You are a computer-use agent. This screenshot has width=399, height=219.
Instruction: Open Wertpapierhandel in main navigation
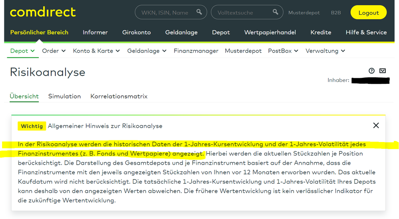(270, 32)
